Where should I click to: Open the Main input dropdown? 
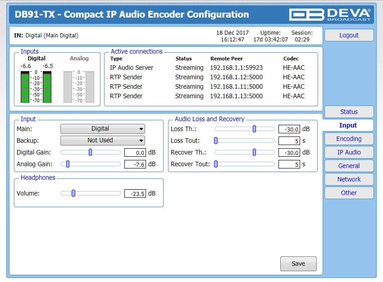[103, 129]
